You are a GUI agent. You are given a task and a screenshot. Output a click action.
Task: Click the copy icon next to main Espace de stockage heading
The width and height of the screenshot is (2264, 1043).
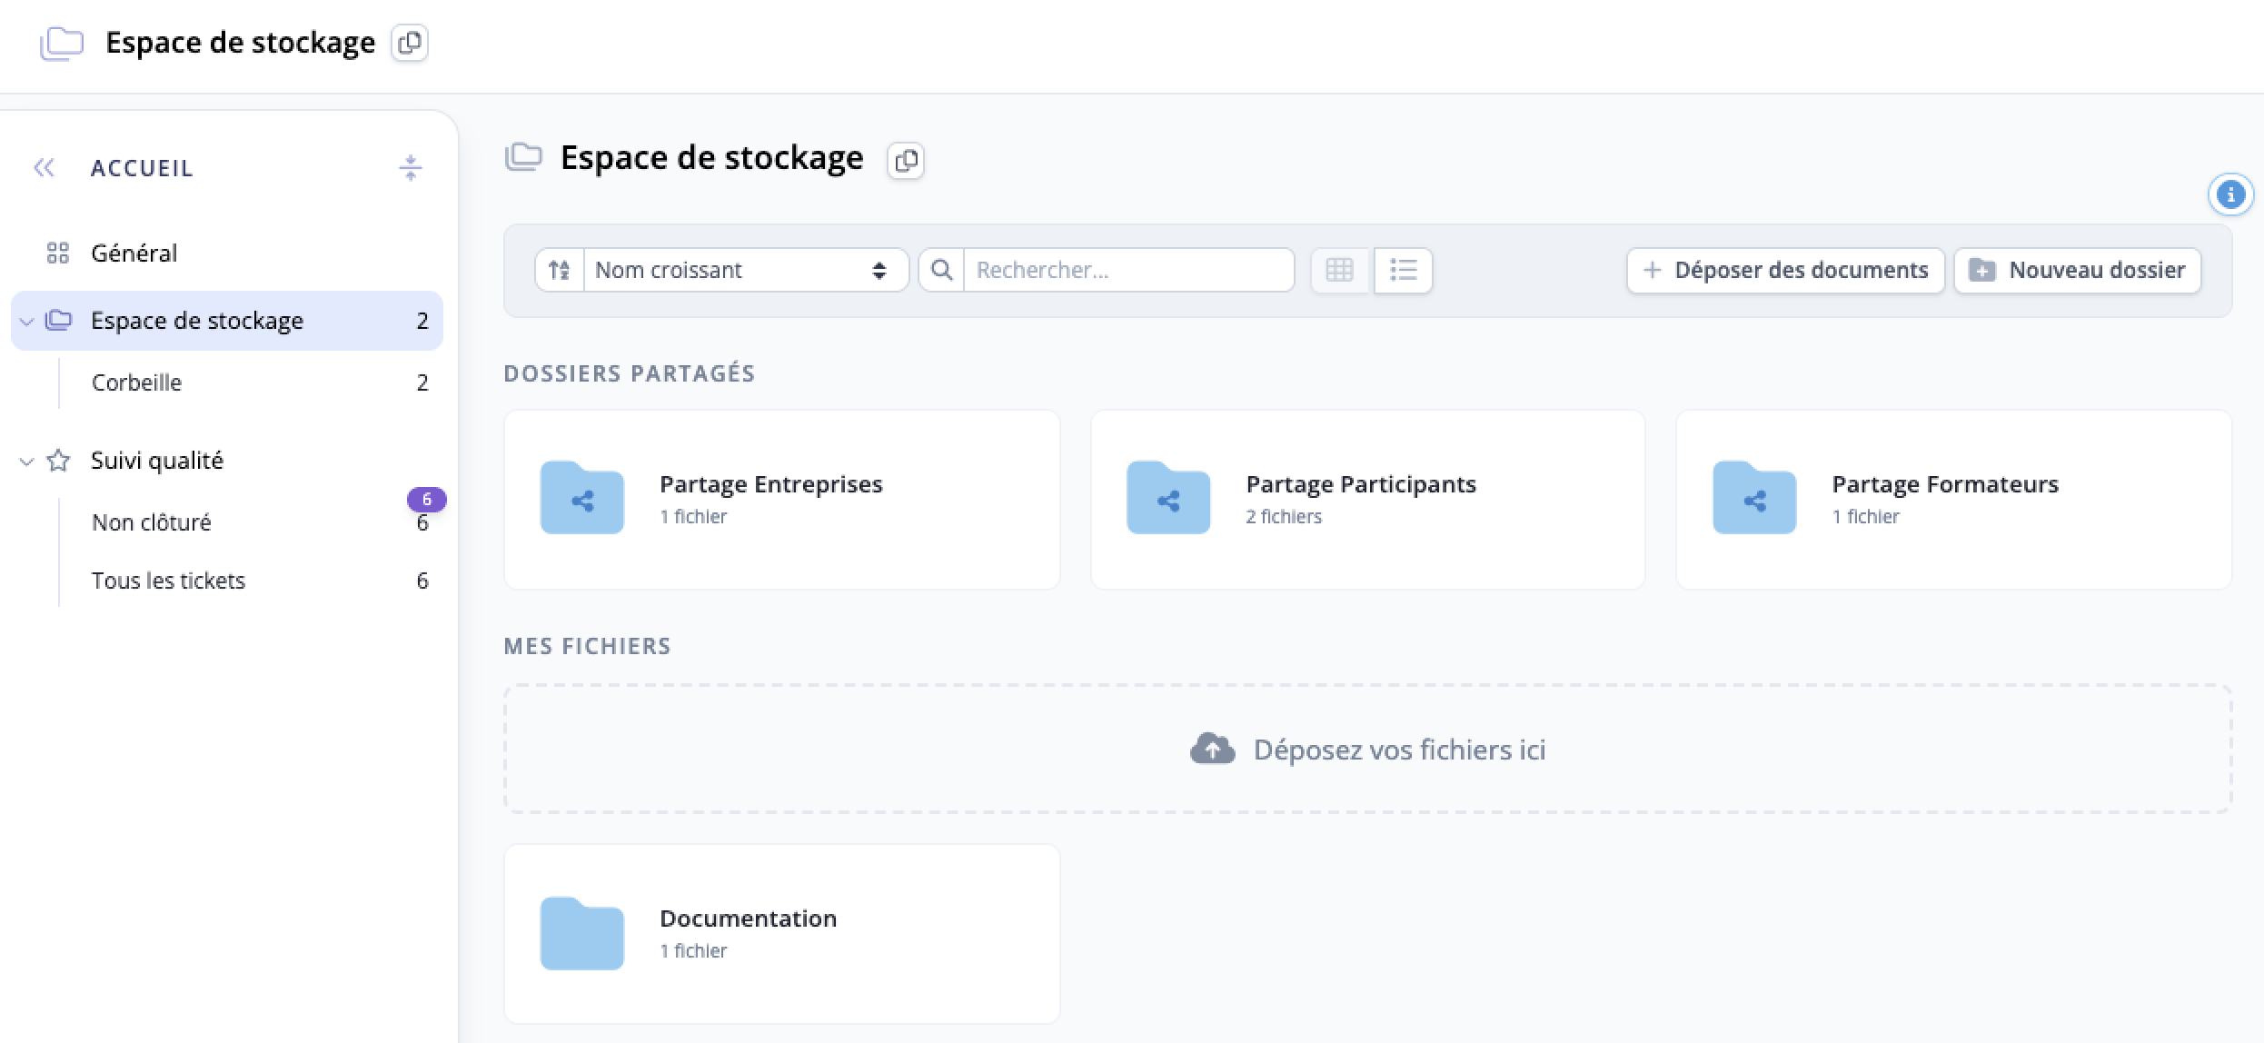[x=906, y=161]
